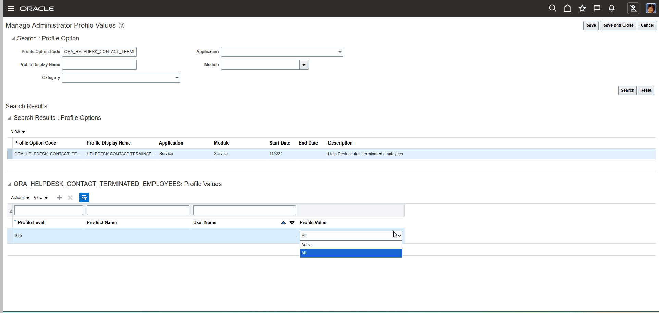The height and width of the screenshot is (313, 659).
Task: Go to Home using the house icon
Action: tap(567, 8)
